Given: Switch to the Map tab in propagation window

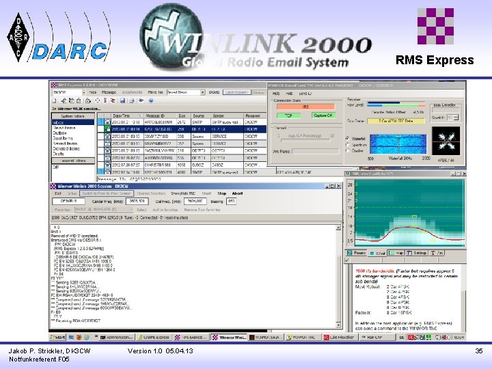Looking at the screenshot, I should pos(396,253).
